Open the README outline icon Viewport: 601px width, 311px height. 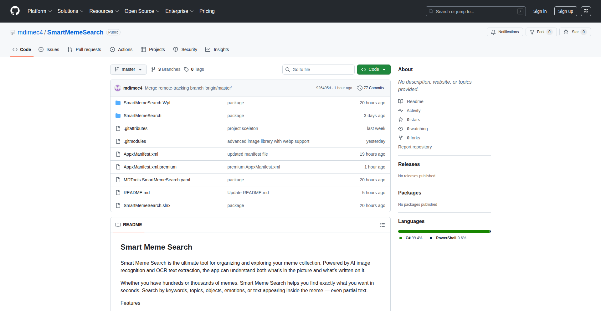pos(382,225)
